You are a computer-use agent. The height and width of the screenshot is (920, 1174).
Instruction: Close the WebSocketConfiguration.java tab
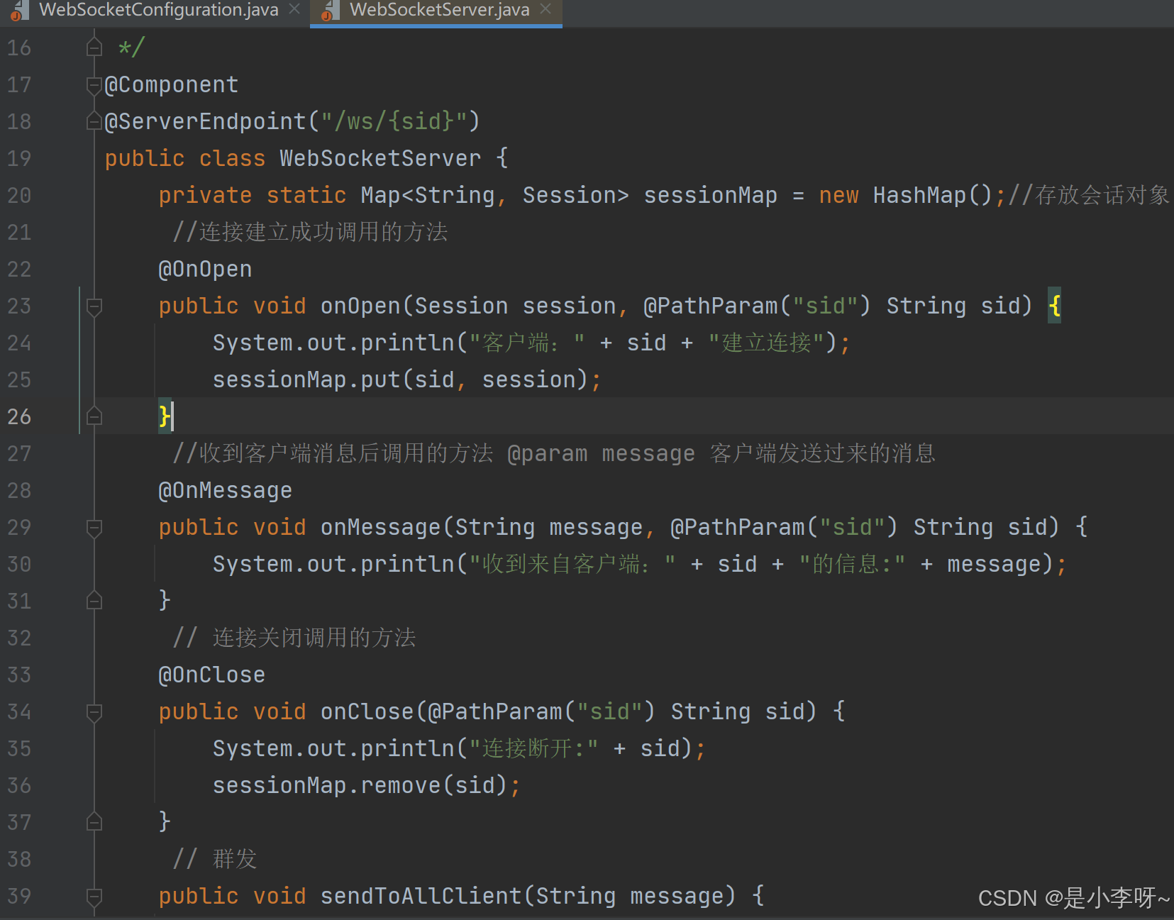(x=294, y=9)
